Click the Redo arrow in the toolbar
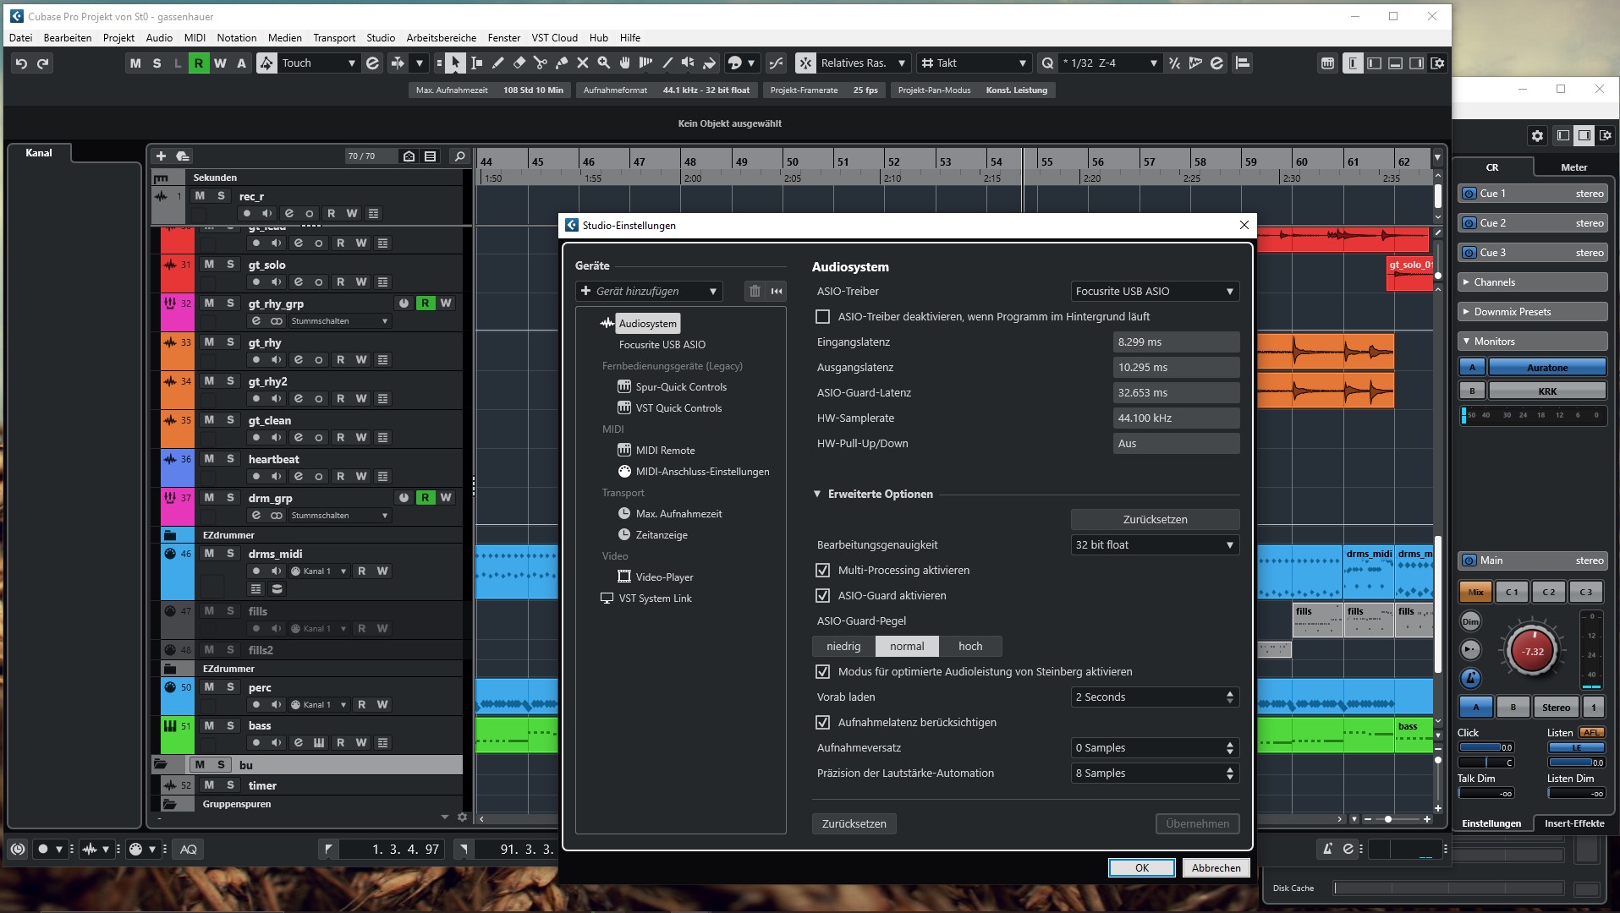 tap(43, 63)
